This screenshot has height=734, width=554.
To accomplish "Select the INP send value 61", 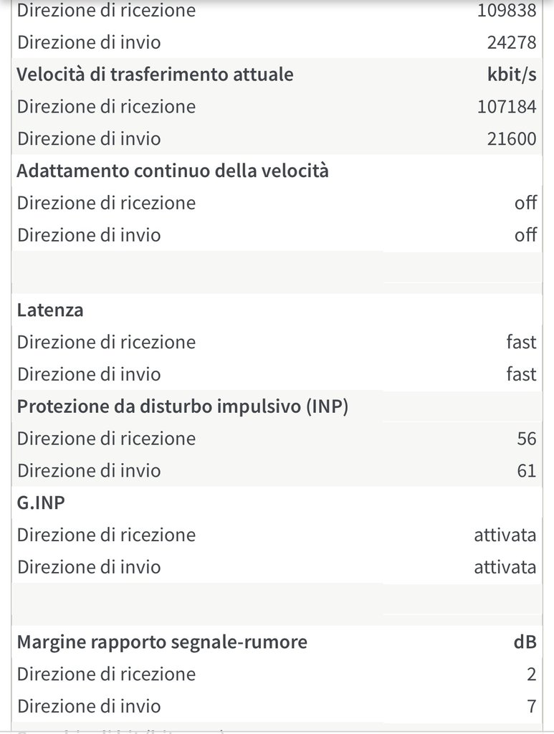I will [x=527, y=470].
